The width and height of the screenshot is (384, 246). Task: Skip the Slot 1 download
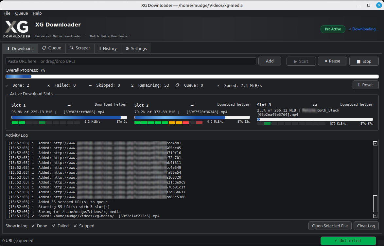pyautogui.click(x=69, y=105)
